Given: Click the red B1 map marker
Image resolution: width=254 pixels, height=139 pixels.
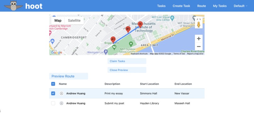Looking at the screenshot, I should (x=128, y=30).
